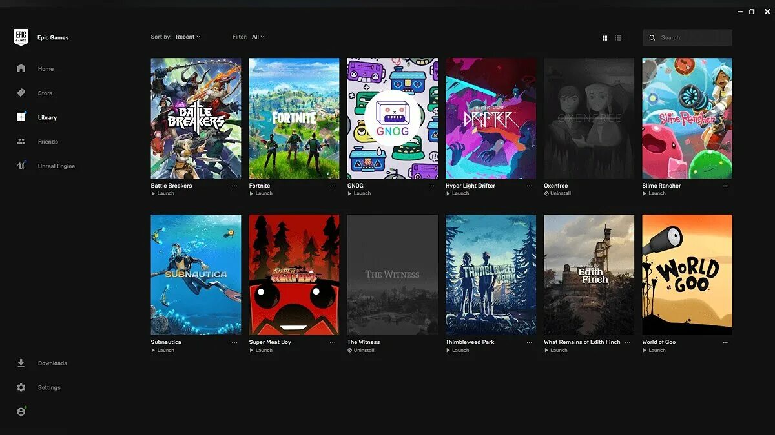
Task: Launch Thimbleweed Park
Action: 457,350
